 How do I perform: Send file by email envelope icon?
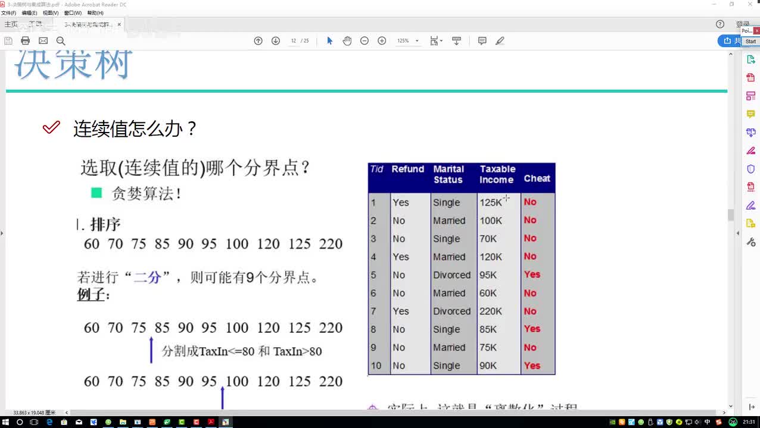point(43,41)
